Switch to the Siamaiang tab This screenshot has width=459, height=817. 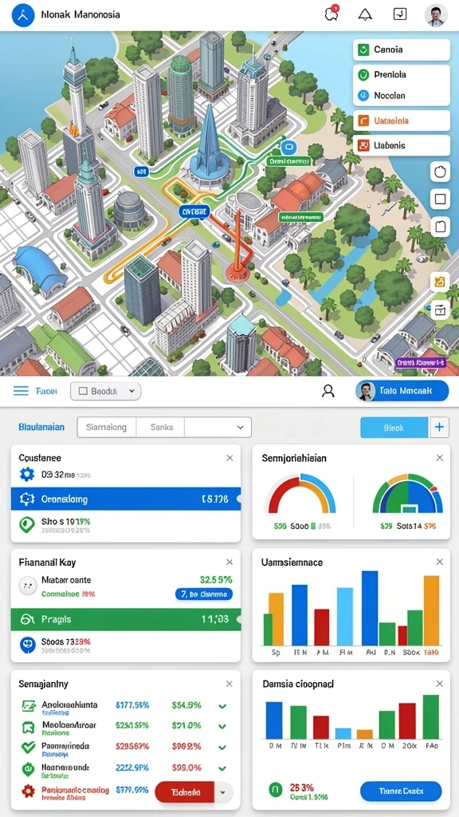click(x=106, y=428)
